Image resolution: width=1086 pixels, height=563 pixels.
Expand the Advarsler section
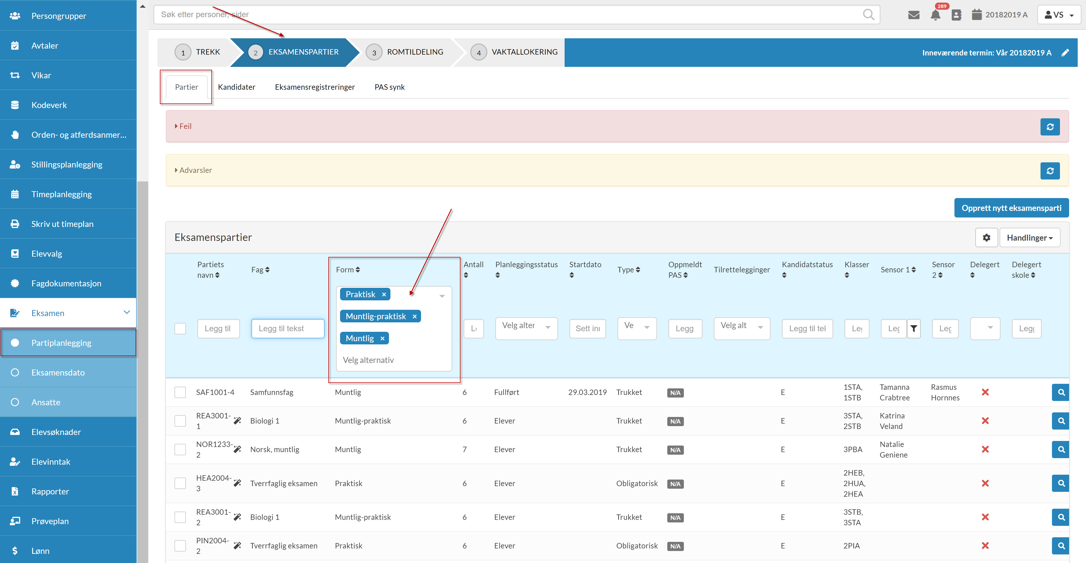tap(193, 170)
